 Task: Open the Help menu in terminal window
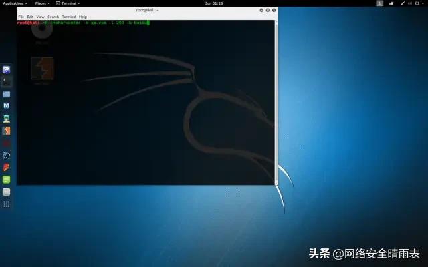point(83,17)
